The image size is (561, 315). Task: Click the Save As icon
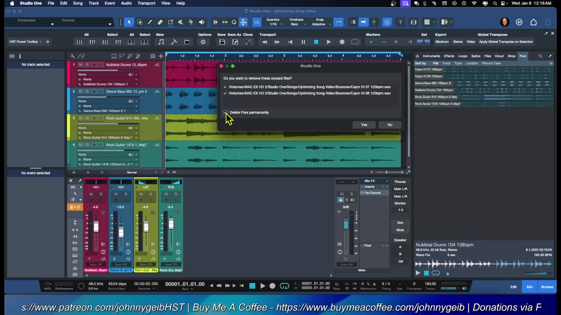click(235, 42)
